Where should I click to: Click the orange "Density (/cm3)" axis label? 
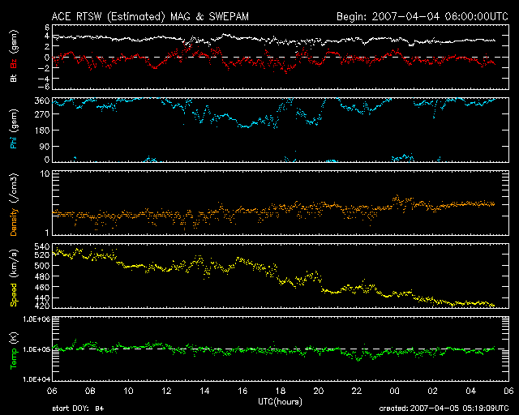point(14,204)
